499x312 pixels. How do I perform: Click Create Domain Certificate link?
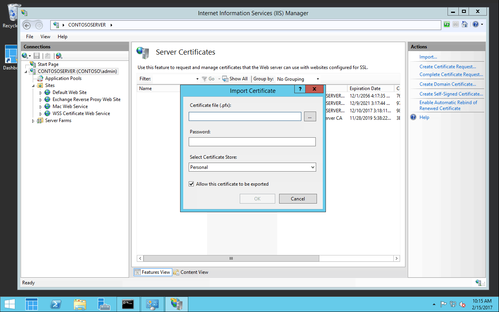click(x=448, y=84)
